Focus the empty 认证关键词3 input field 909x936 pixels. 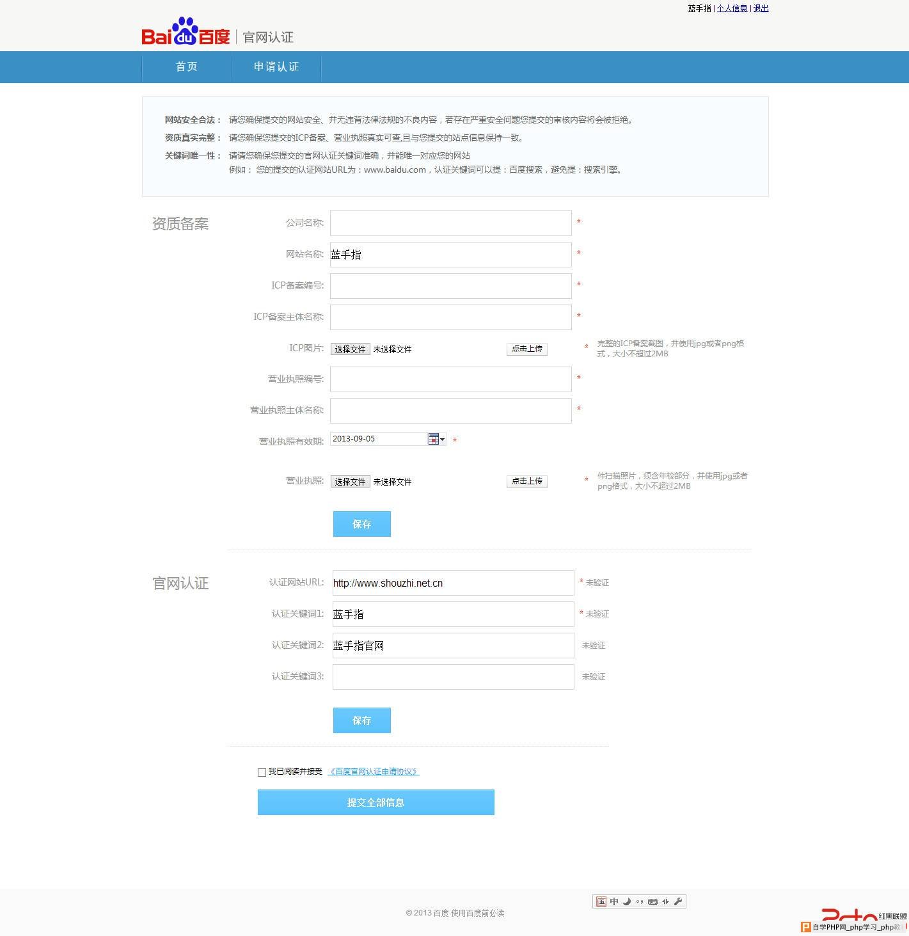[454, 677]
